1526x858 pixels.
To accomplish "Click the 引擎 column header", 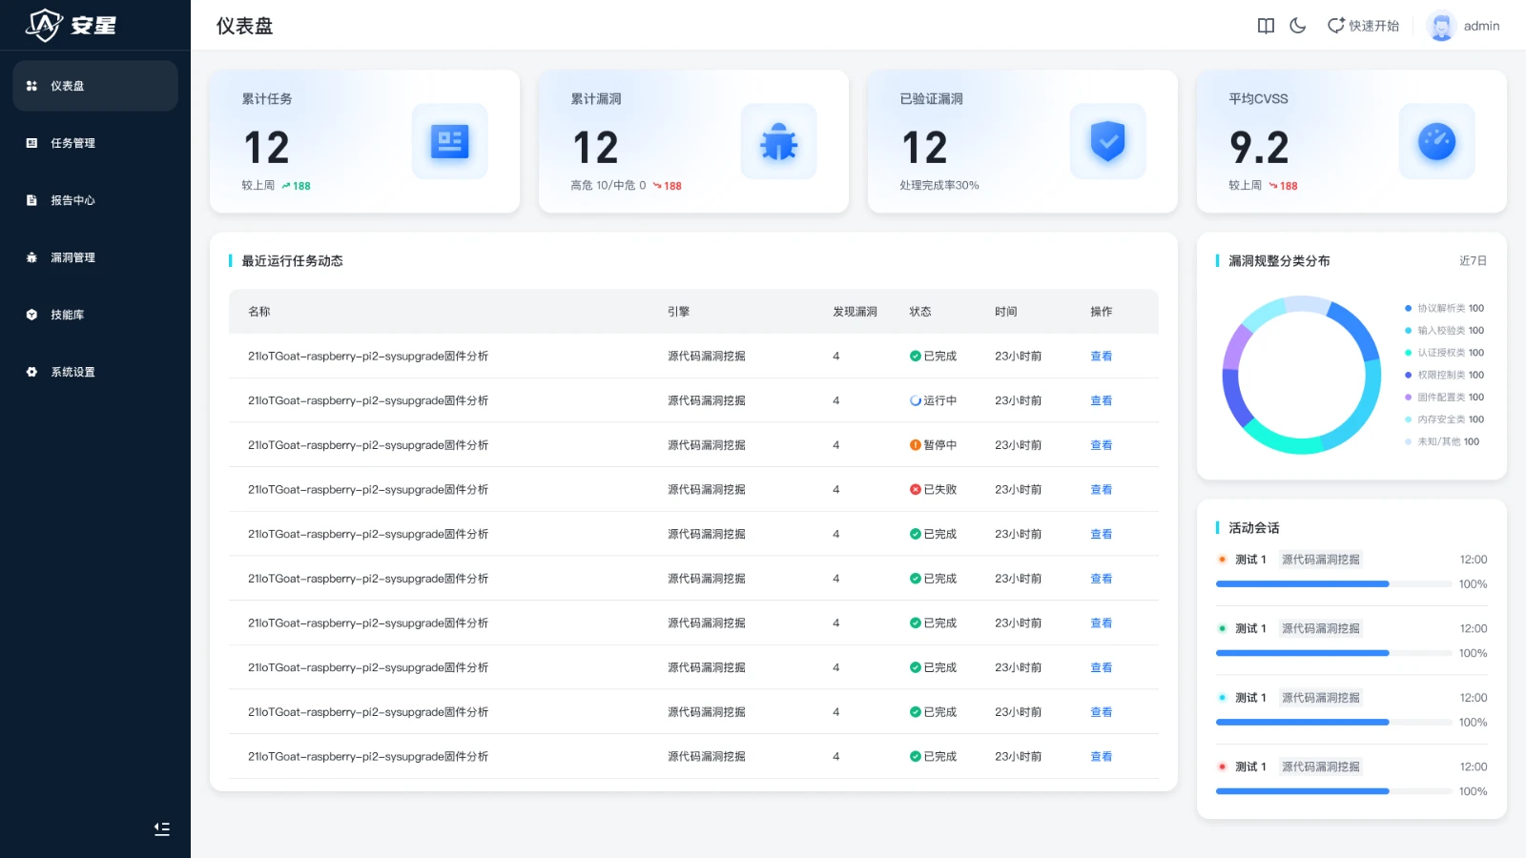I will [x=678, y=312].
